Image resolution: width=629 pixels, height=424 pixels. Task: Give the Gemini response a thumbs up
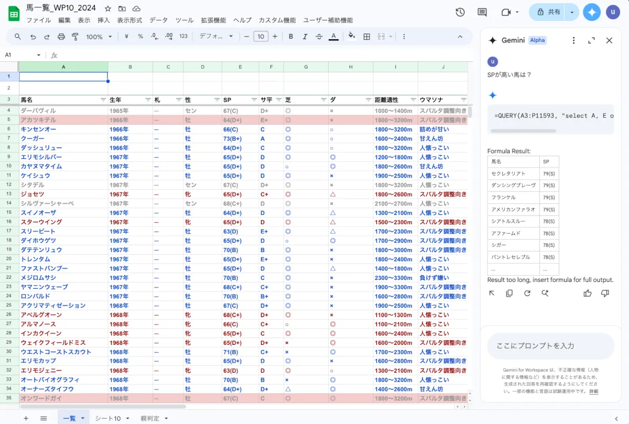(587, 293)
